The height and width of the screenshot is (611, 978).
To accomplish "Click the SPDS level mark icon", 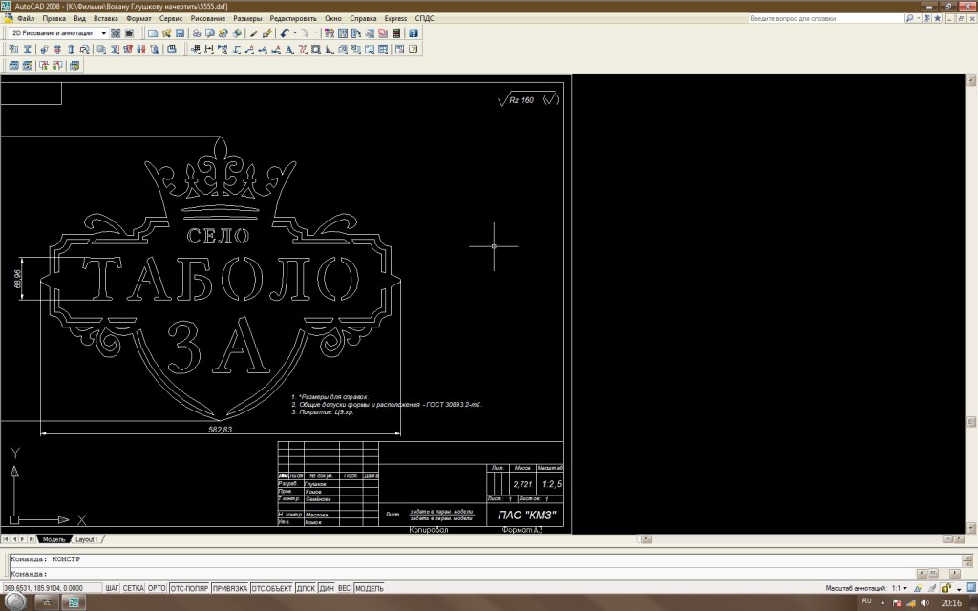I will pos(235,50).
